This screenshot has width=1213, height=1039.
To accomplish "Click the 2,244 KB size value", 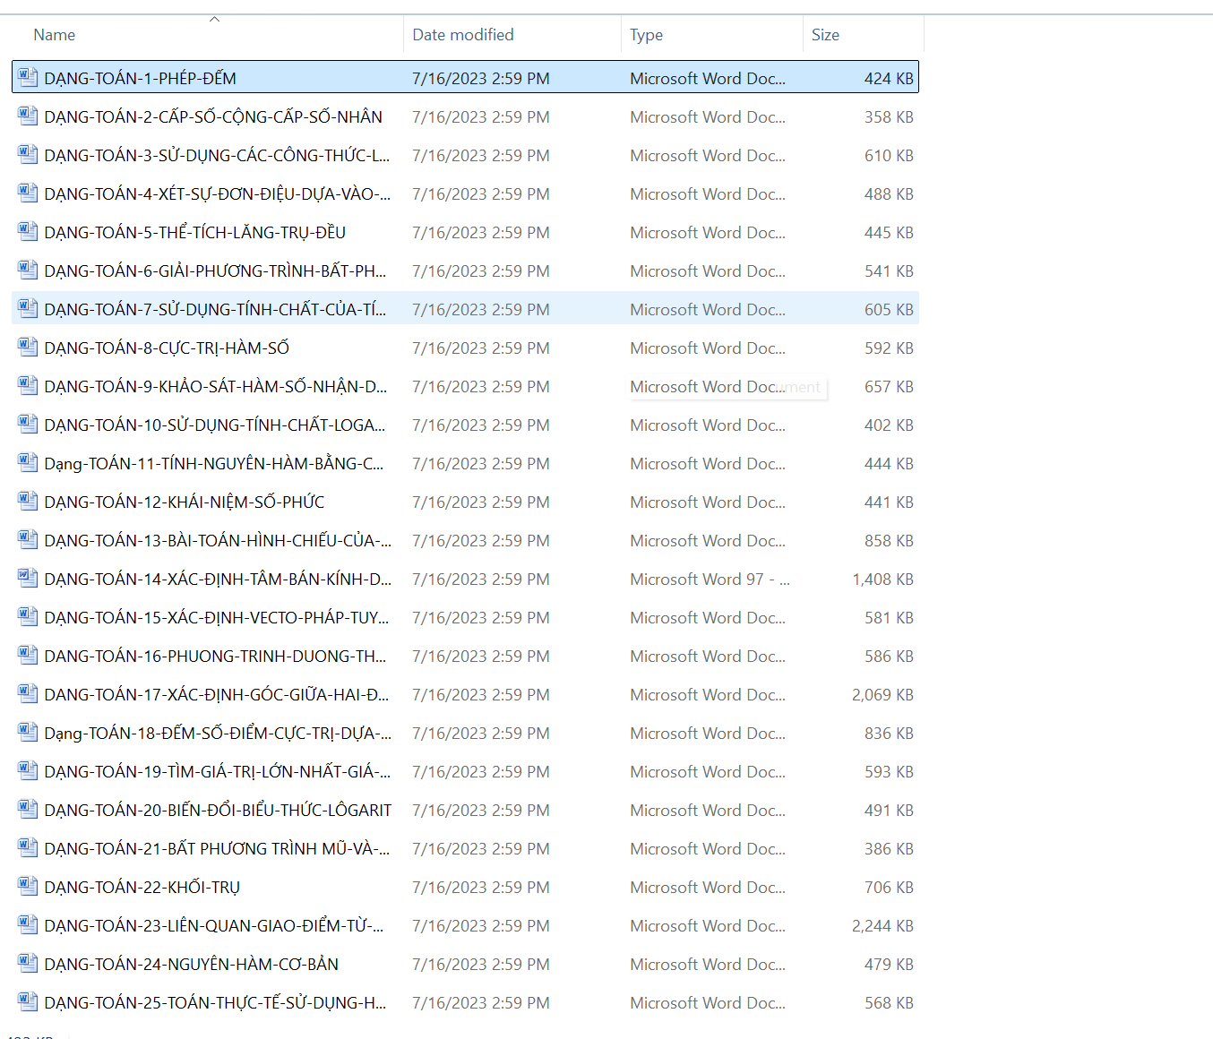I will point(882,925).
